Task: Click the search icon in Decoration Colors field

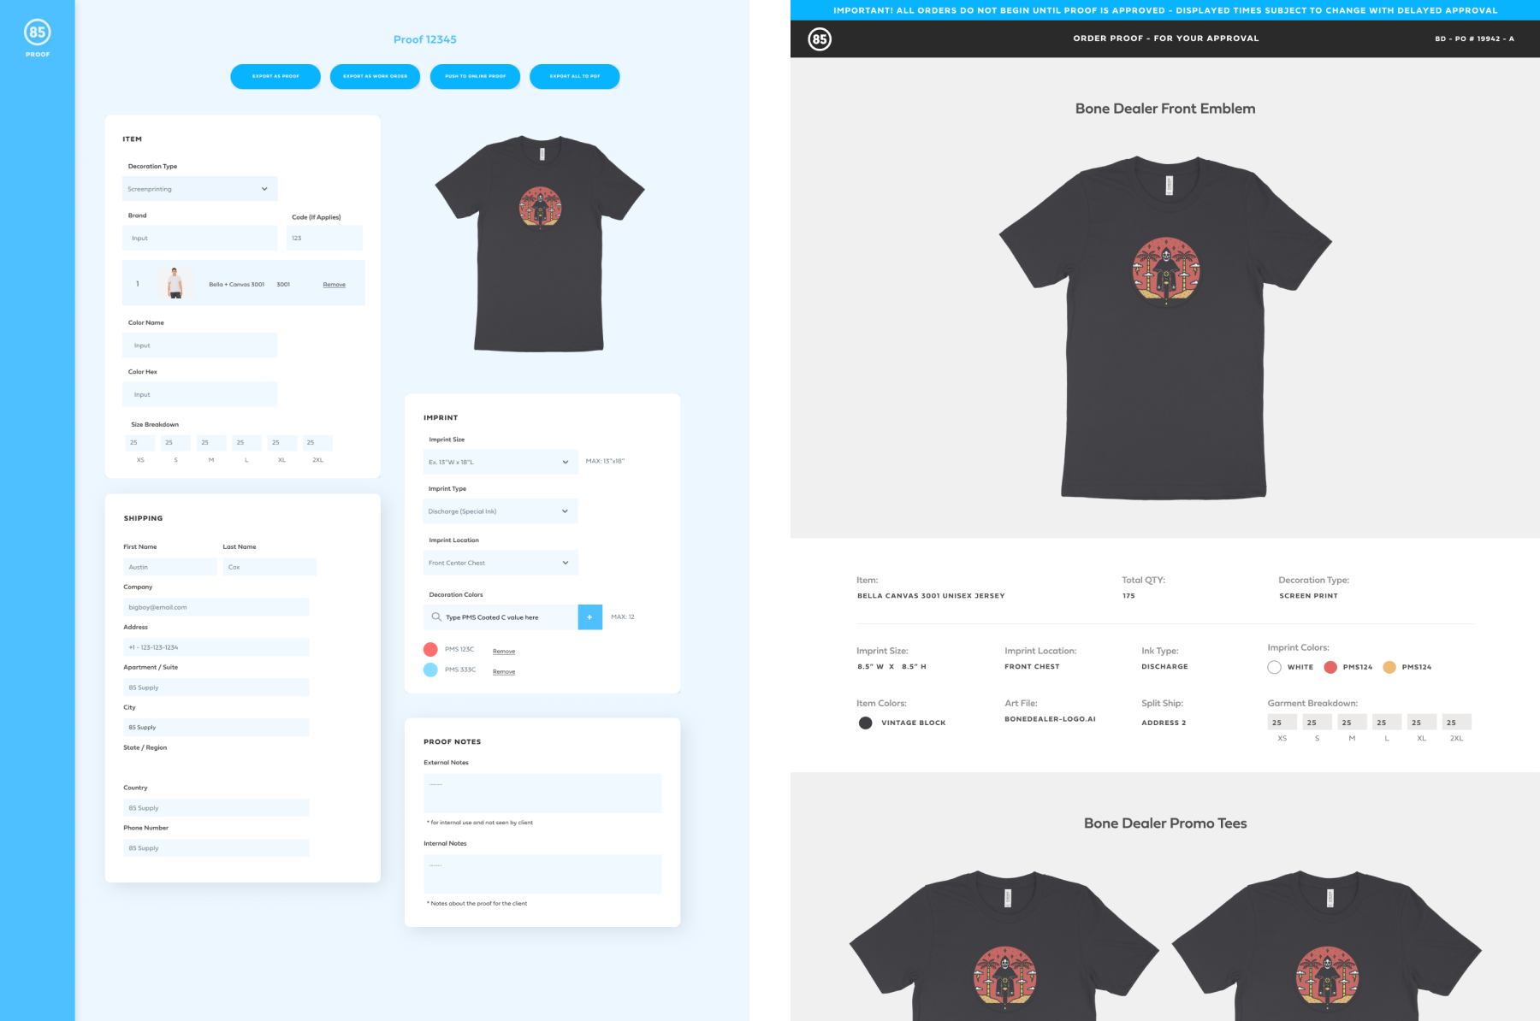Action: (x=436, y=617)
